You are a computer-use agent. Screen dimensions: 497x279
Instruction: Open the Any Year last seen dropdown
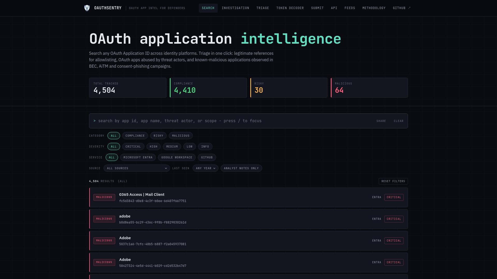pos(205,168)
